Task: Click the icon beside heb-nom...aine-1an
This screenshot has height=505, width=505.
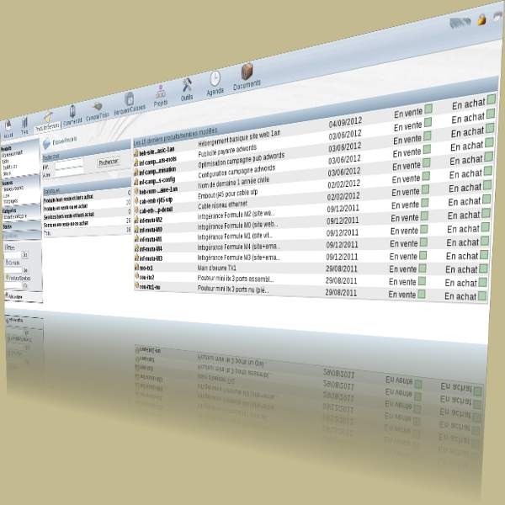Action: coord(136,191)
